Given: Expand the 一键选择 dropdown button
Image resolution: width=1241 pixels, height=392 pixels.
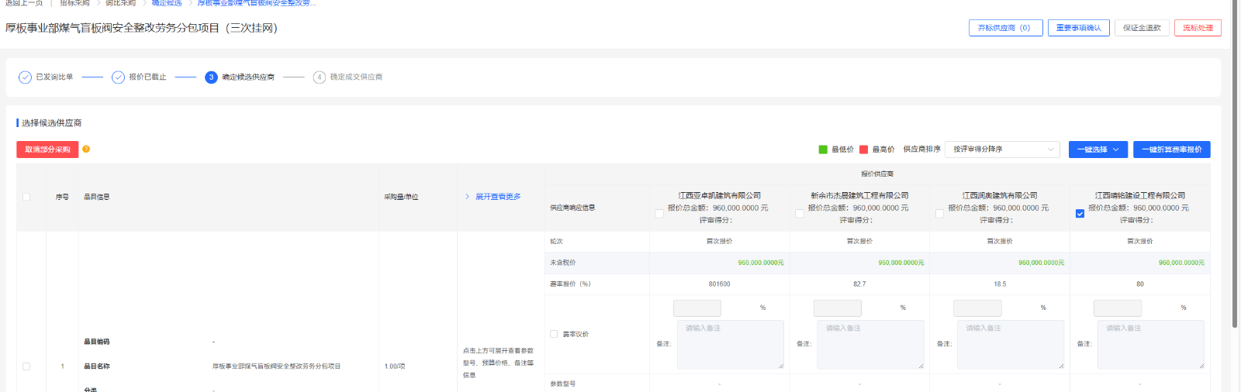Looking at the screenshot, I should pyautogui.click(x=1098, y=150).
